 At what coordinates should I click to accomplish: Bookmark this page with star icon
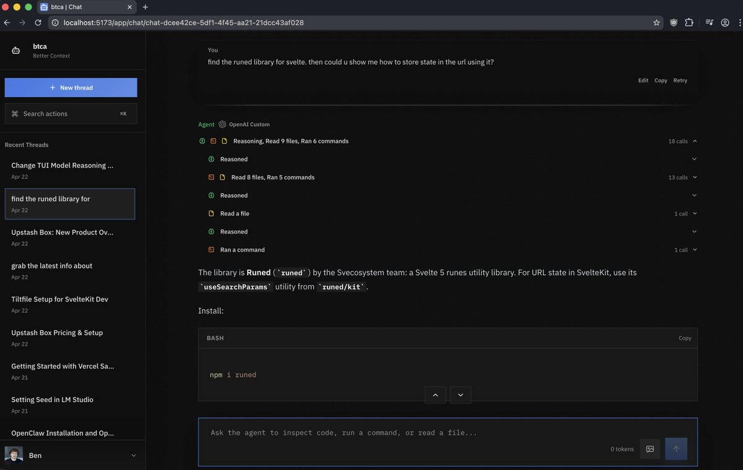(x=656, y=22)
